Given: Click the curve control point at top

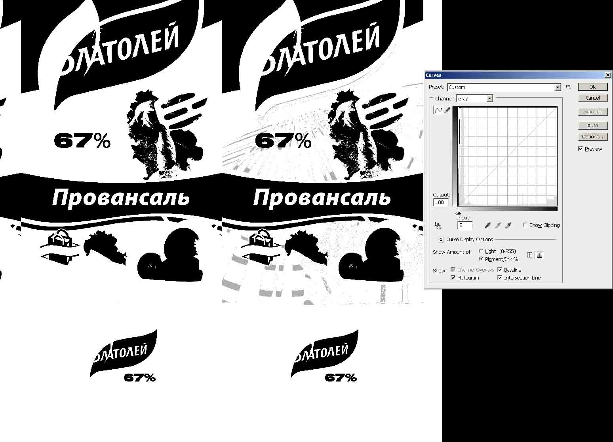Looking at the screenshot, I should (x=460, y=108).
